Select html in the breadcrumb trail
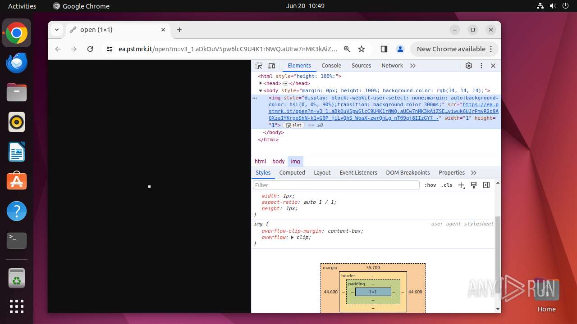577x324 pixels. pos(261,161)
